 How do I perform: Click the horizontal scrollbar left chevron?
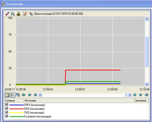[x=40, y=95]
